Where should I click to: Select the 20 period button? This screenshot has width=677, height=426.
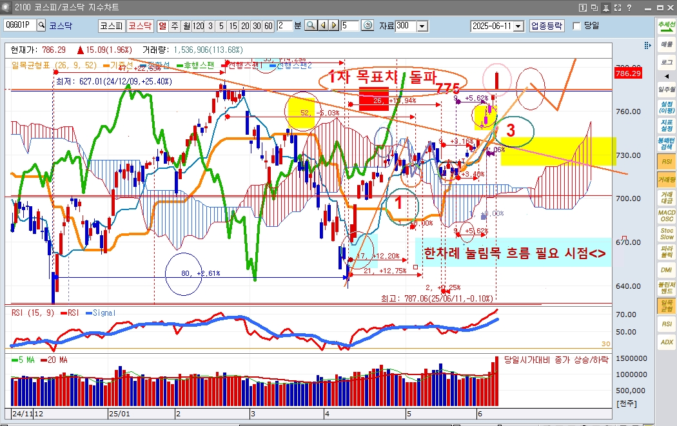coord(245,26)
